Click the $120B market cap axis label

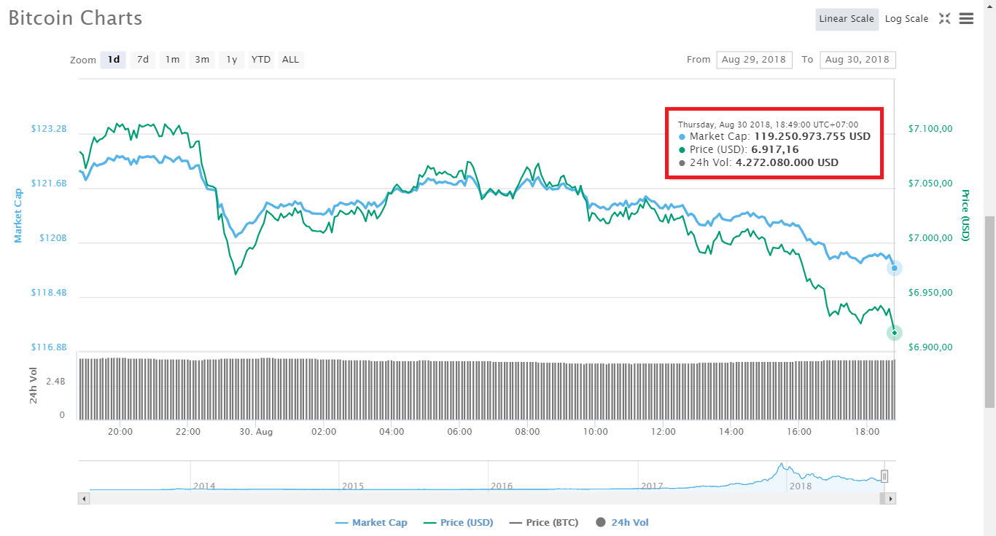53,238
